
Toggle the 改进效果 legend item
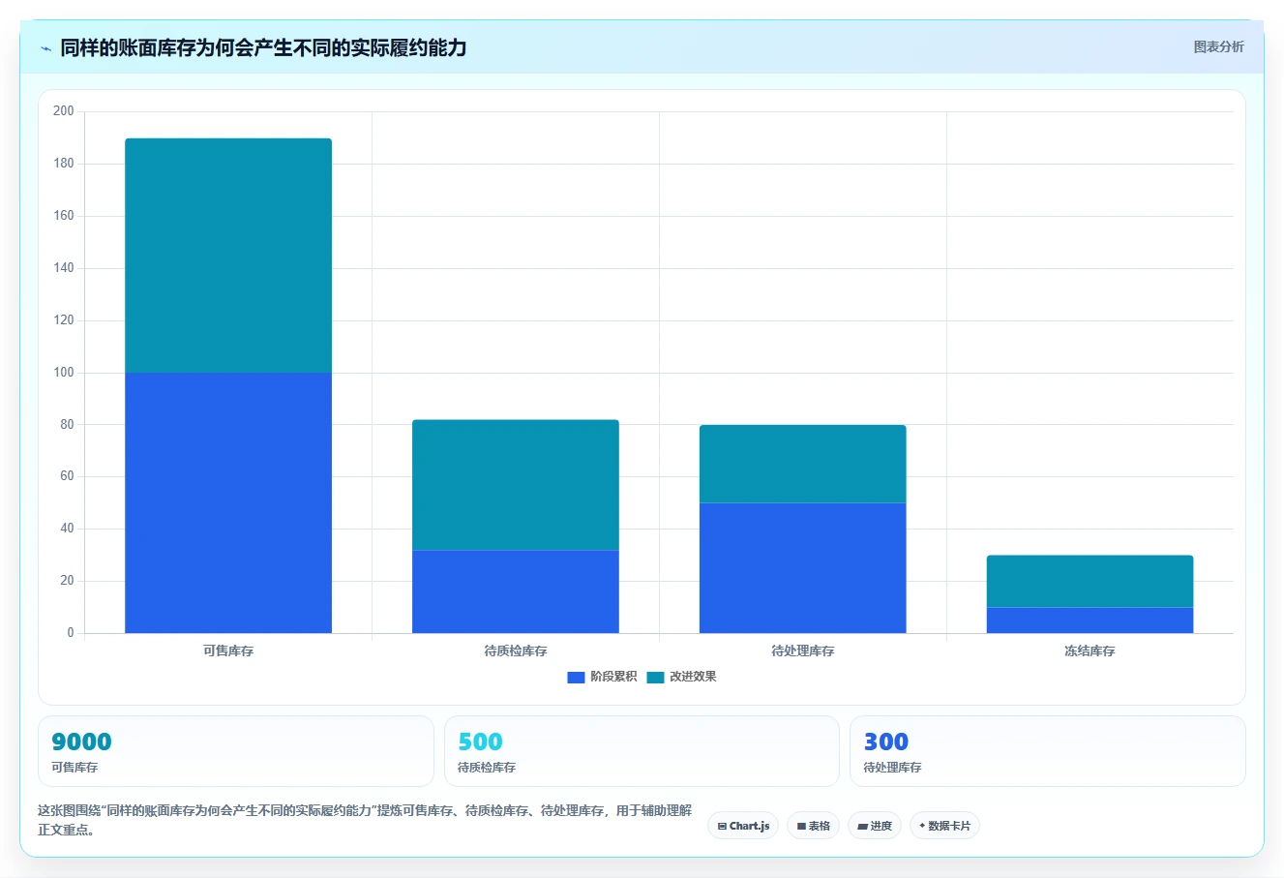[x=682, y=677]
